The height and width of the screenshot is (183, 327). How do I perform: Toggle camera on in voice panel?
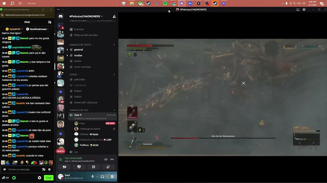click(x=64, y=167)
